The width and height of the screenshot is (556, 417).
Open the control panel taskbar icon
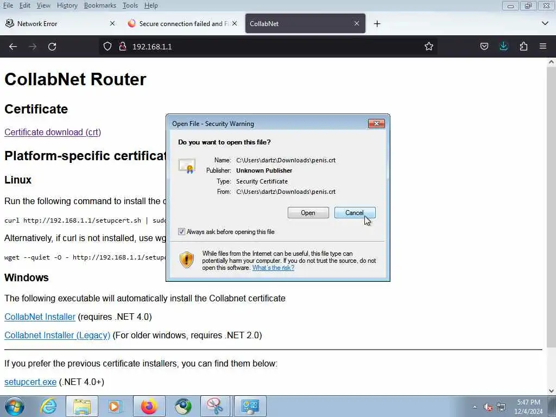click(250, 406)
